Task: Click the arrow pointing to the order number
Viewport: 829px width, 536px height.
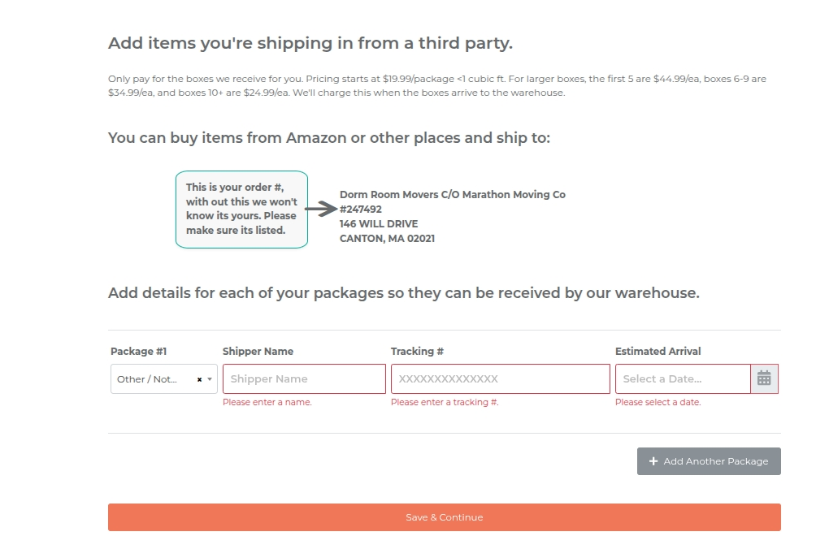Action: click(321, 209)
